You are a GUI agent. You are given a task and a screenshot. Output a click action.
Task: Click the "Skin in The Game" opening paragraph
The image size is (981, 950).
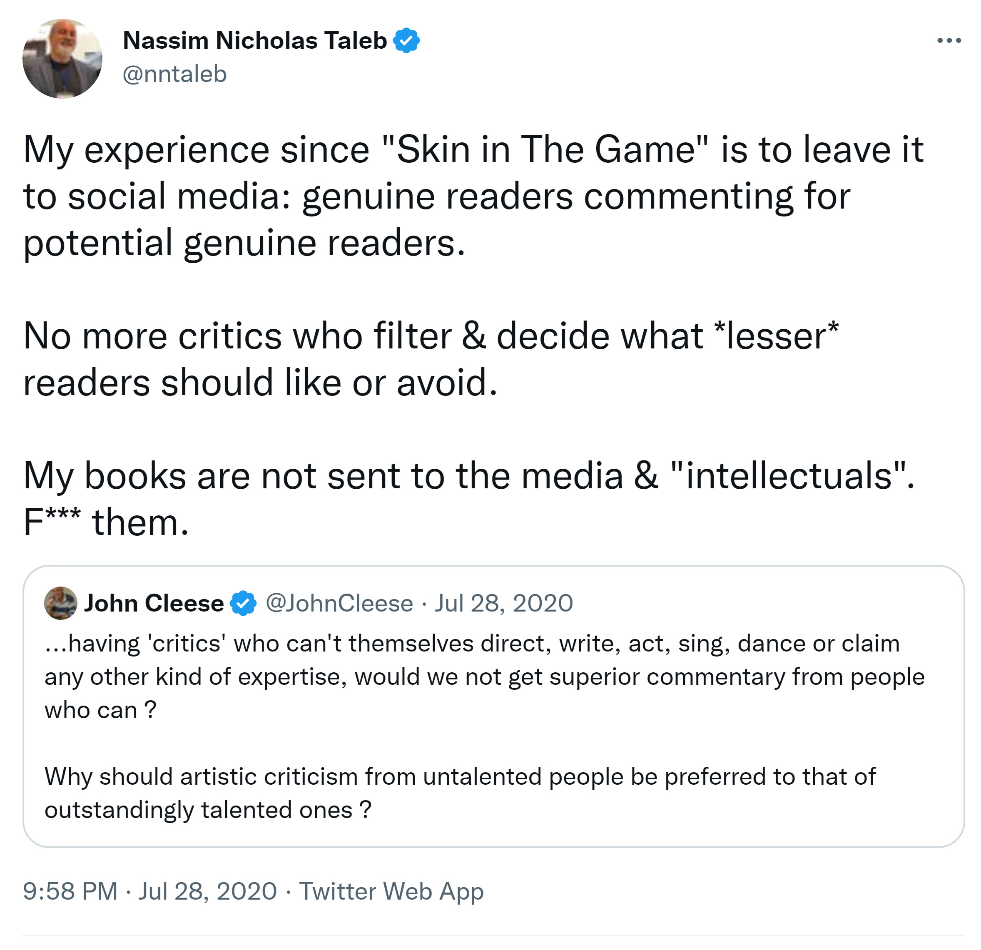click(436, 196)
